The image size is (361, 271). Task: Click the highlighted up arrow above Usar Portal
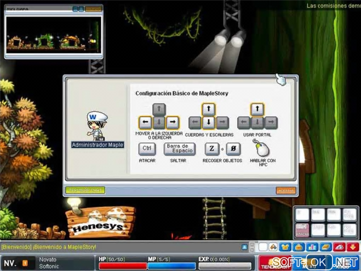(x=257, y=109)
